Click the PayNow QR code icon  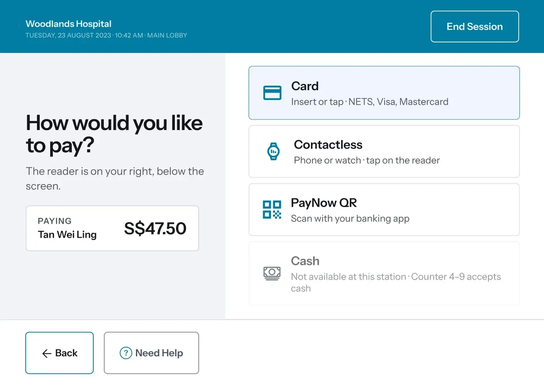272,209
